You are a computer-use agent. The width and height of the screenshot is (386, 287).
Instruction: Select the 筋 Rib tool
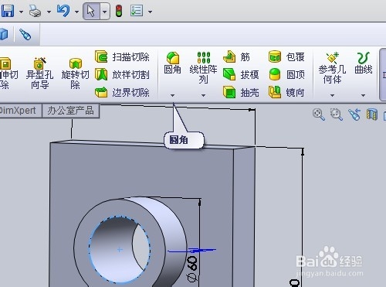point(237,57)
